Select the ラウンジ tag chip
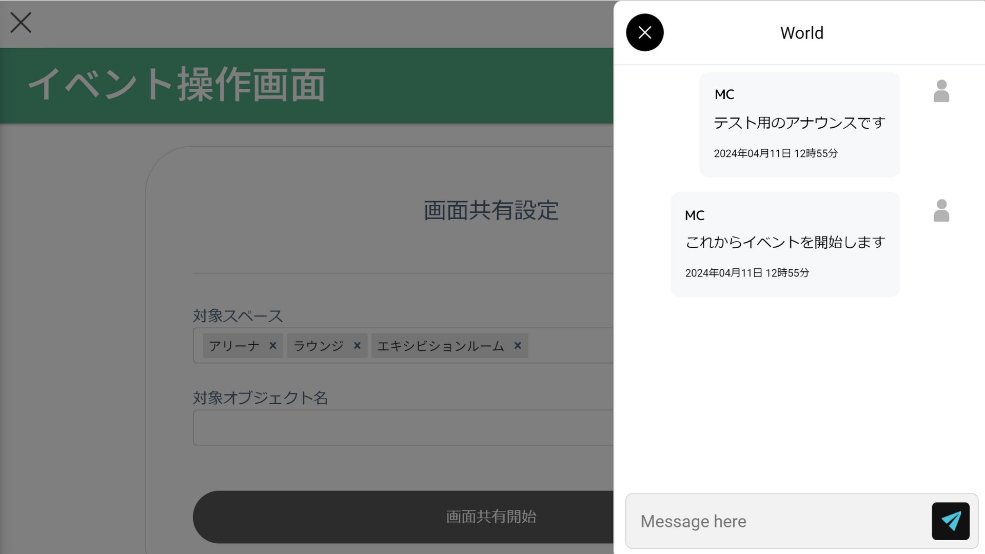The height and width of the screenshot is (554, 985). tap(318, 346)
